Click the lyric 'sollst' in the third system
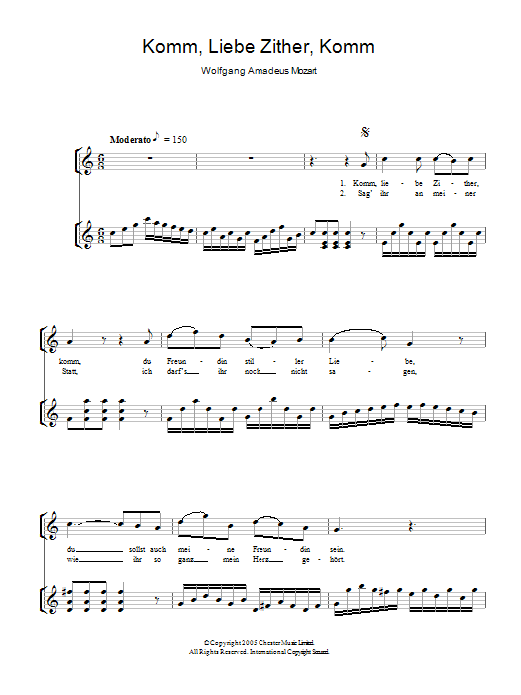This screenshot has width=521, height=695. (137, 549)
